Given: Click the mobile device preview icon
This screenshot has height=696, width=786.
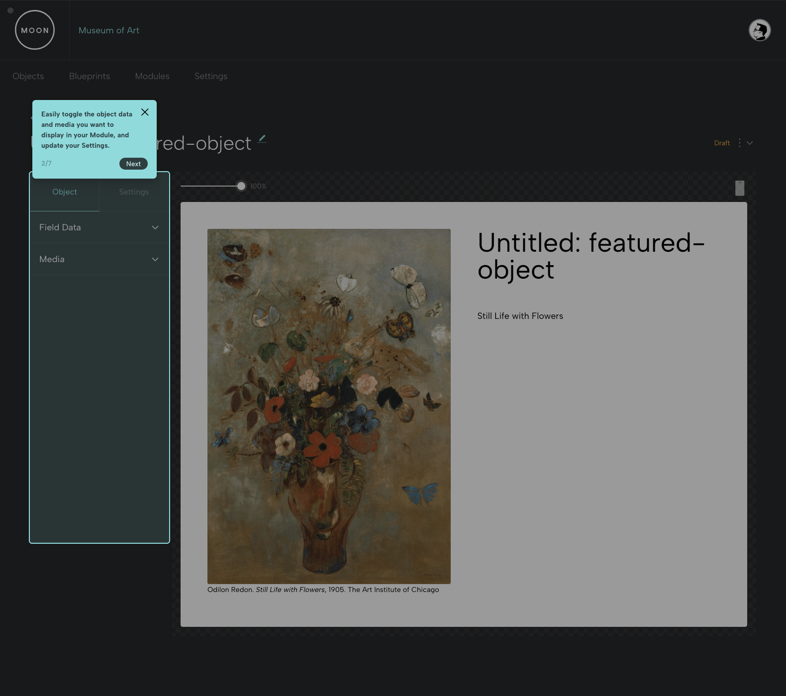Looking at the screenshot, I should (x=740, y=188).
